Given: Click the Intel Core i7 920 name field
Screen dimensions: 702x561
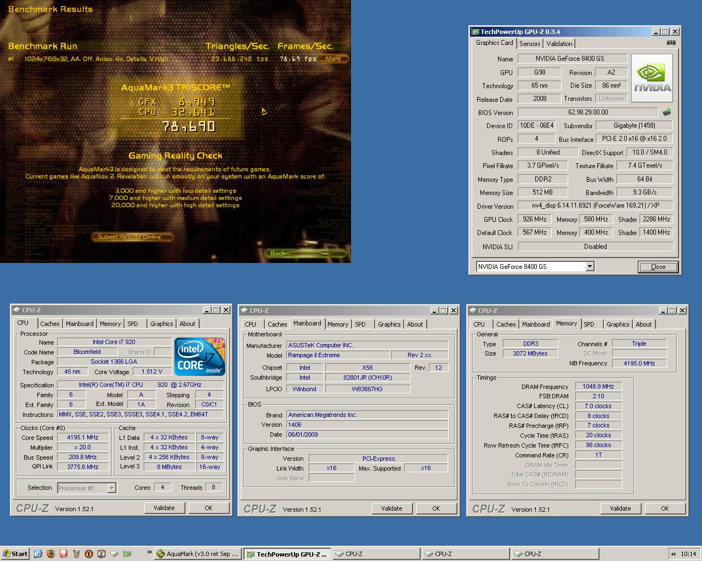Looking at the screenshot, I should click(114, 342).
